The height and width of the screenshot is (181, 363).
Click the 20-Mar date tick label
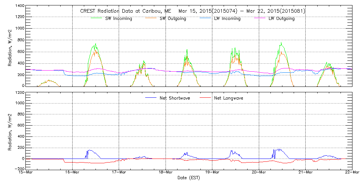click(259, 172)
